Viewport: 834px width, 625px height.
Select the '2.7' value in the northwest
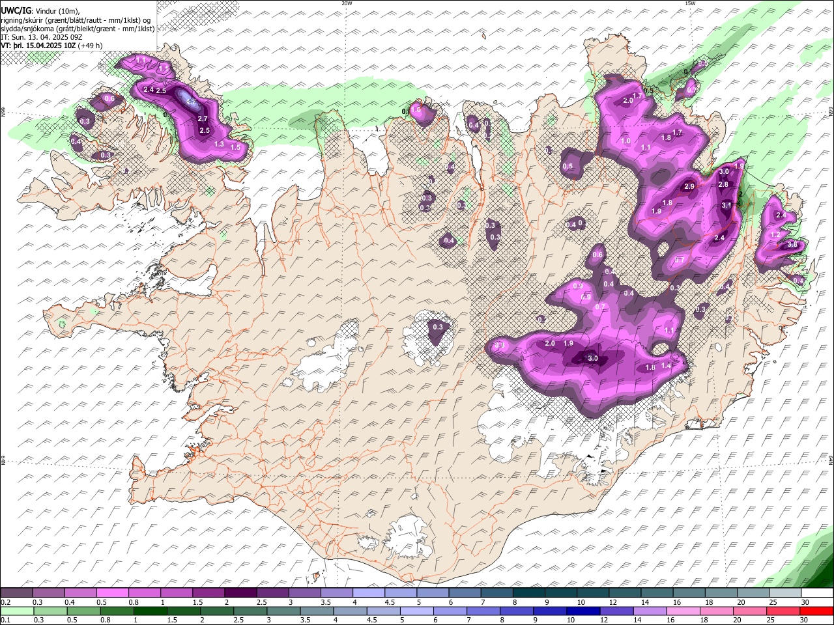202,119
